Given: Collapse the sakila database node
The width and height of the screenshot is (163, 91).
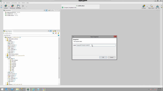Looking at the screenshot, I should tap(6, 57).
